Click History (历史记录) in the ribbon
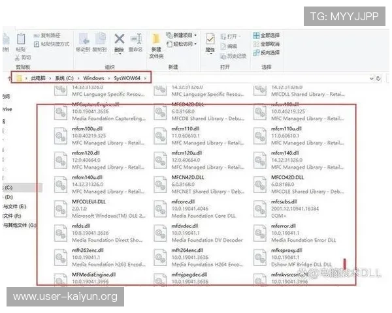392x313 pixels. coord(233,56)
